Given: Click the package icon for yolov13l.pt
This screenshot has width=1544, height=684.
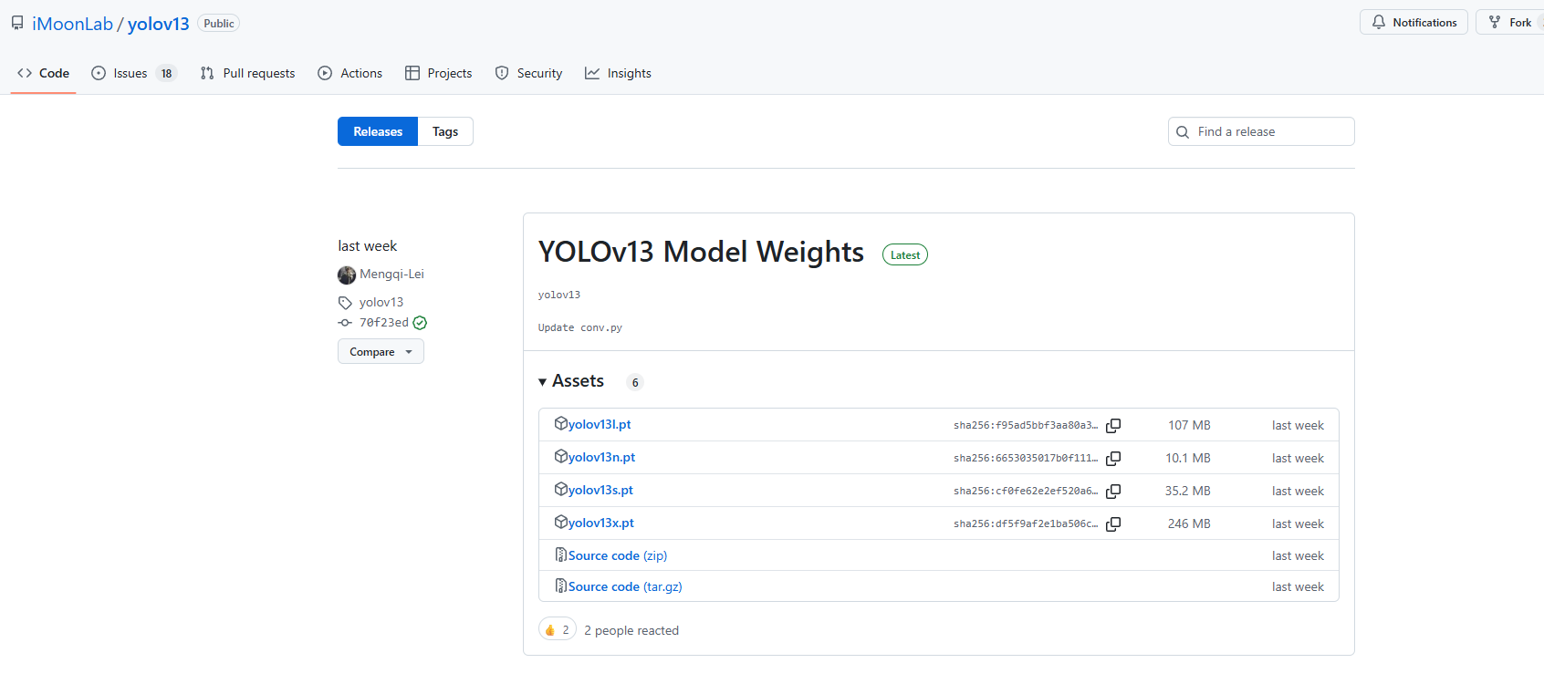Looking at the screenshot, I should click(561, 423).
